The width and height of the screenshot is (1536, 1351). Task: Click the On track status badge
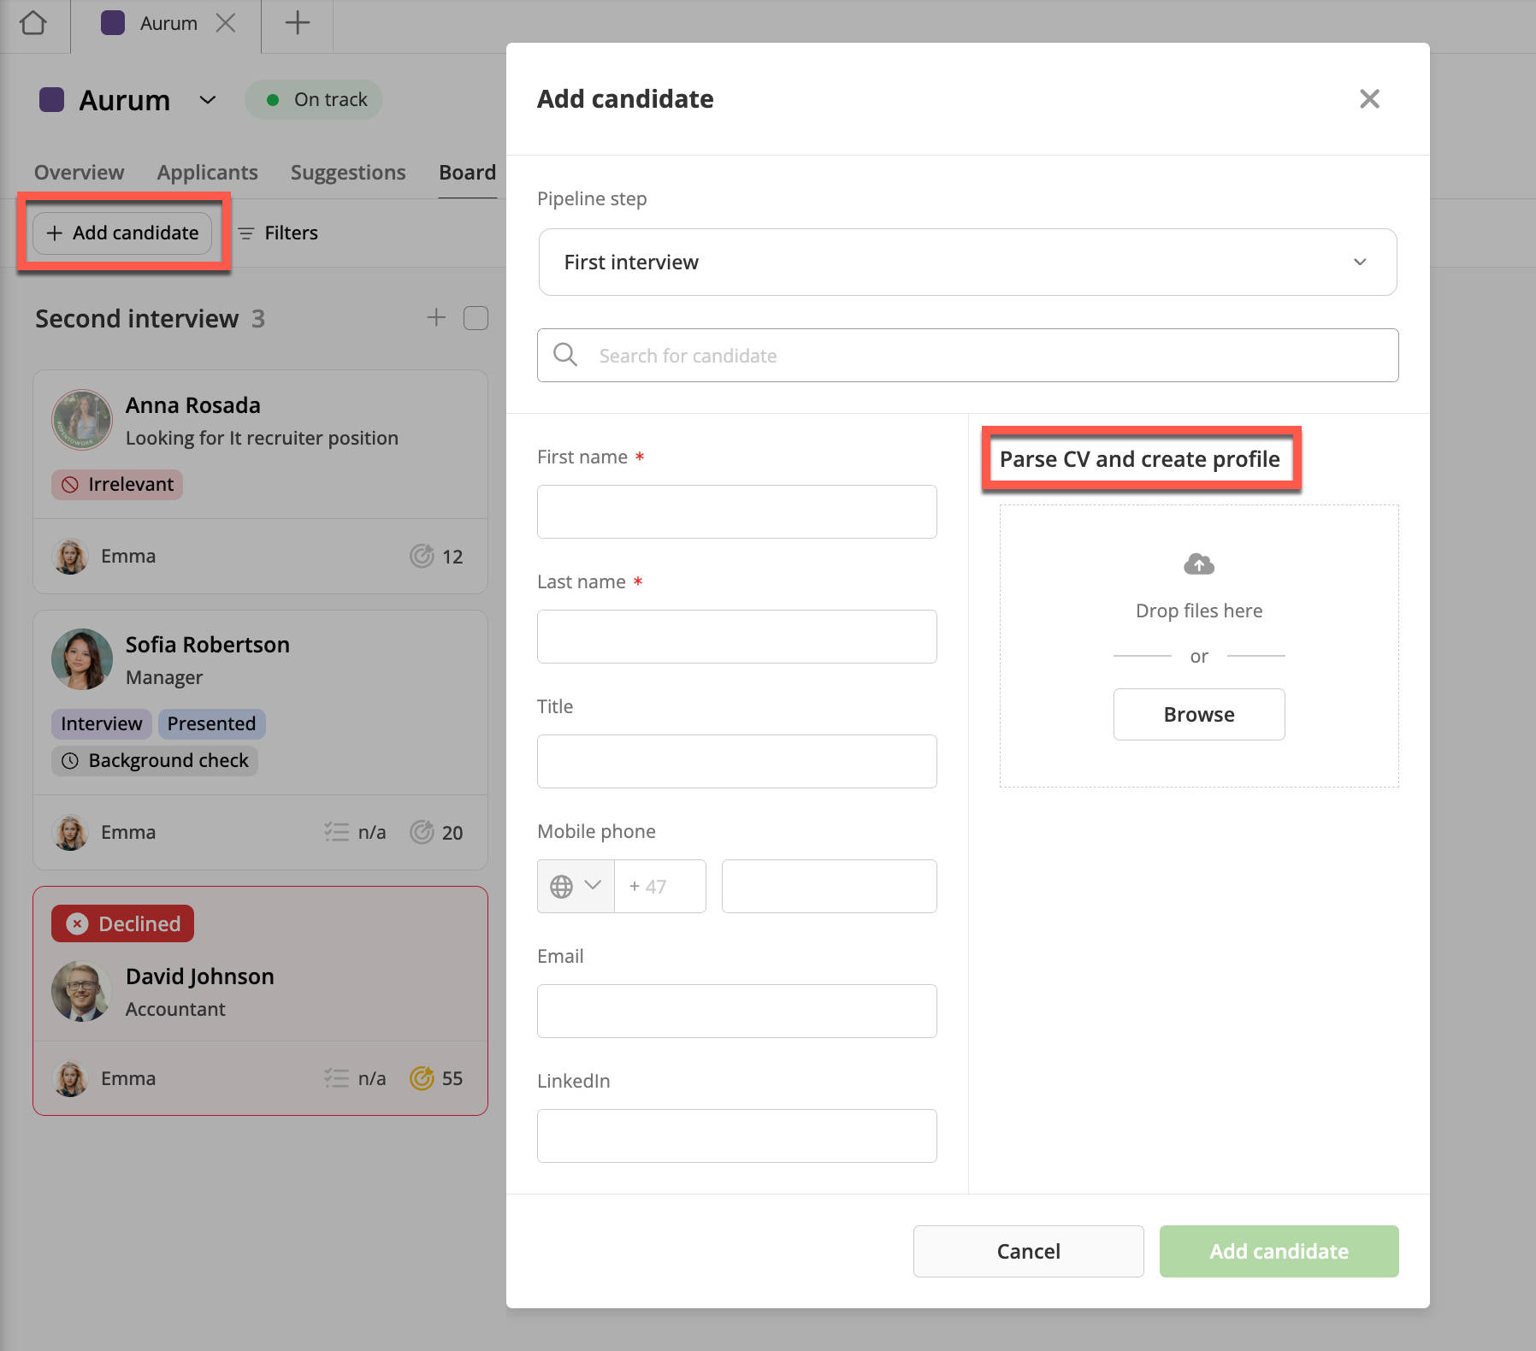pyautogui.click(x=314, y=100)
